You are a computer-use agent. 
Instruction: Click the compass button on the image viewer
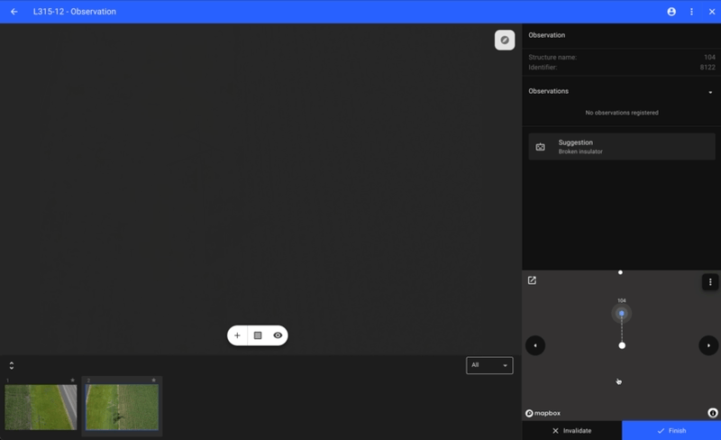(x=505, y=40)
